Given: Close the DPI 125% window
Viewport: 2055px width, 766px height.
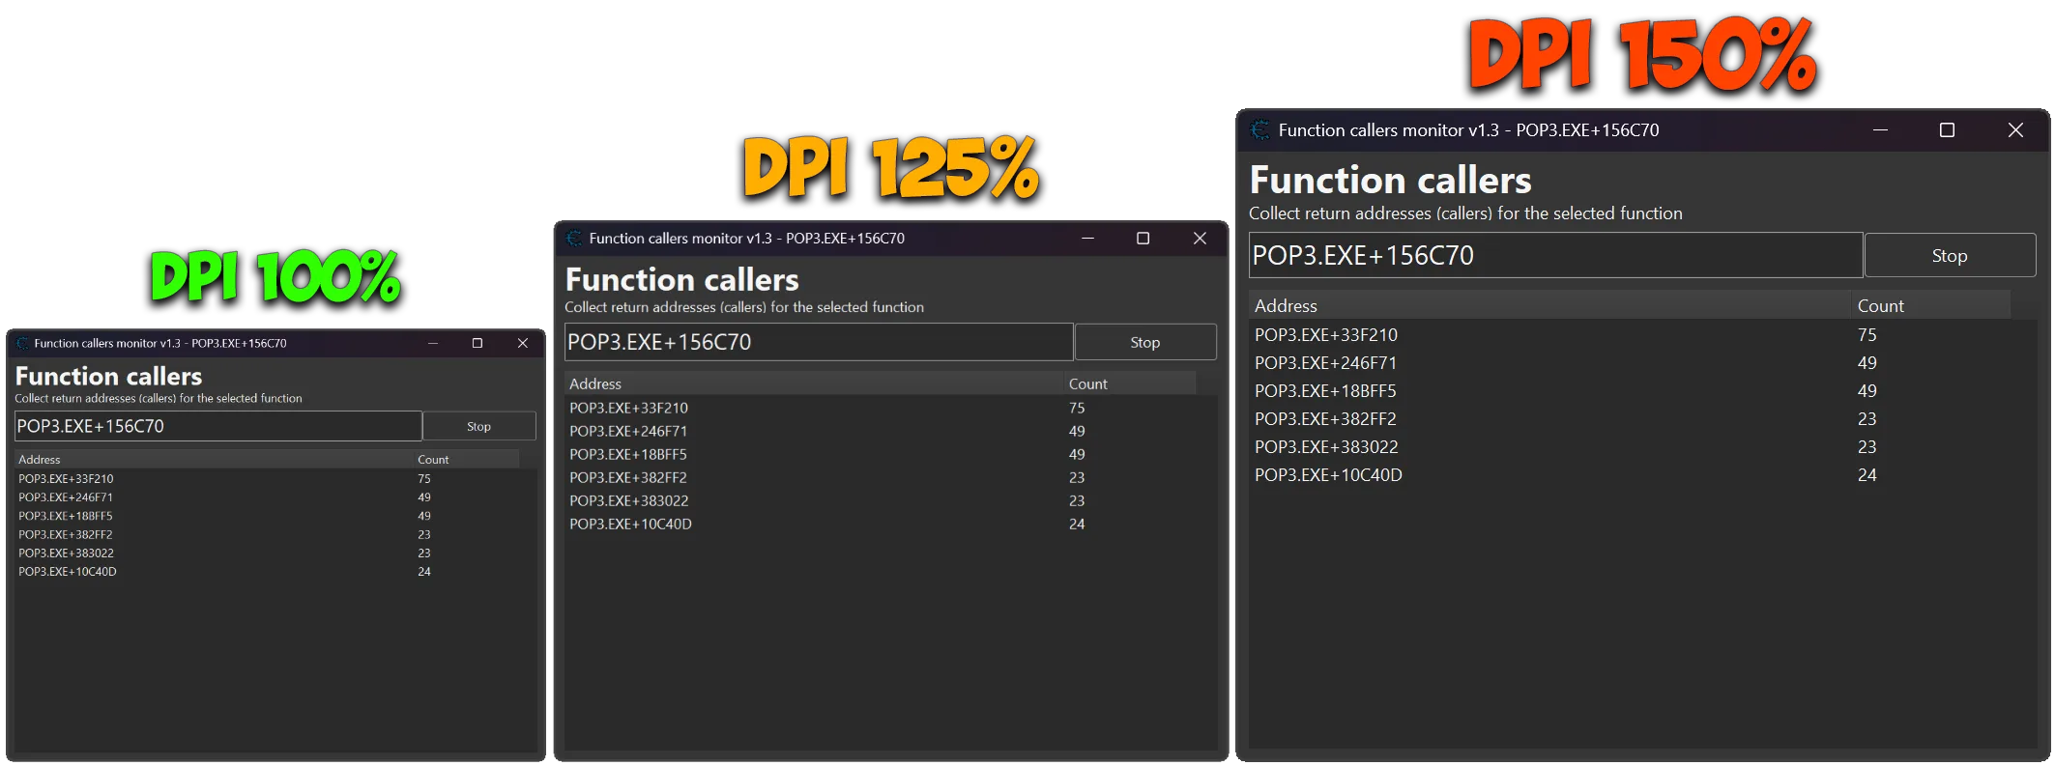Looking at the screenshot, I should 1200,238.
